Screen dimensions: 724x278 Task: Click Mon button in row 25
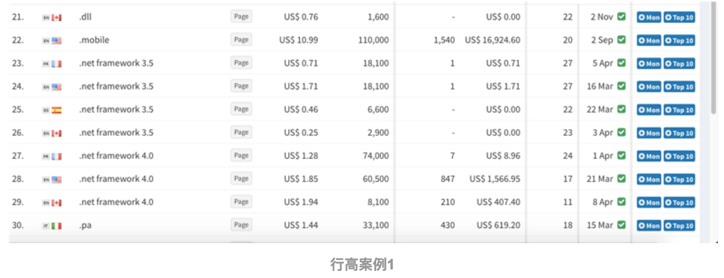click(x=649, y=110)
